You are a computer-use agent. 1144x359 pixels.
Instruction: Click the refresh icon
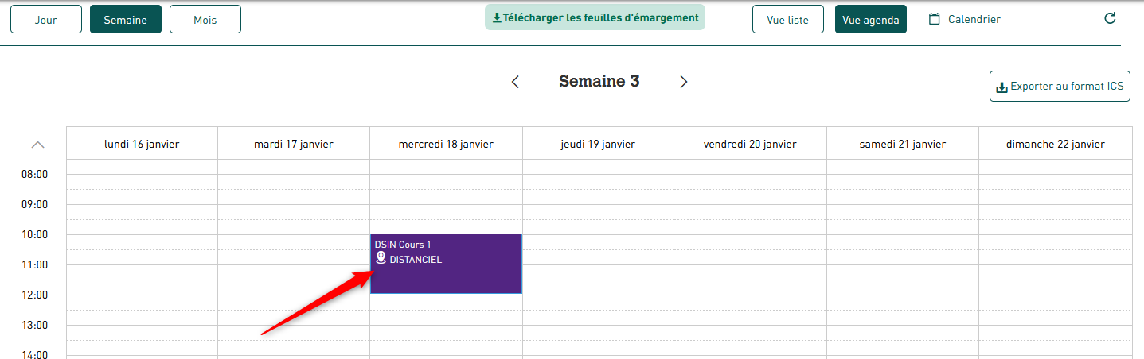[x=1110, y=19]
